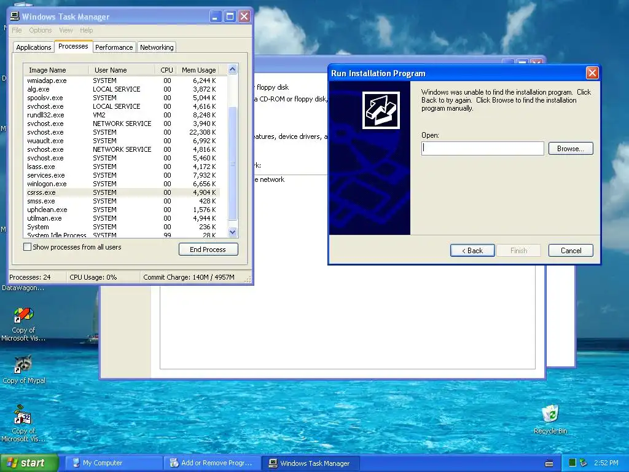The image size is (629, 472).
Task: Click the installation program wizard icon
Action: [381, 110]
